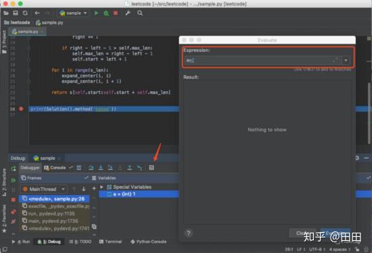This screenshot has width=372, height=253.
Task: Click the Synchronize refresh icon
Action: (x=25, y=13)
